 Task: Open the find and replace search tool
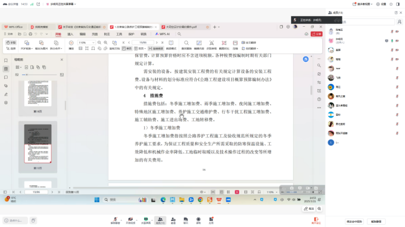(x=186, y=45)
